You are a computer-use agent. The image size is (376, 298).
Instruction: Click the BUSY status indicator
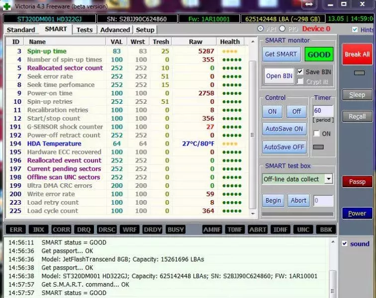pyautogui.click(x=176, y=229)
